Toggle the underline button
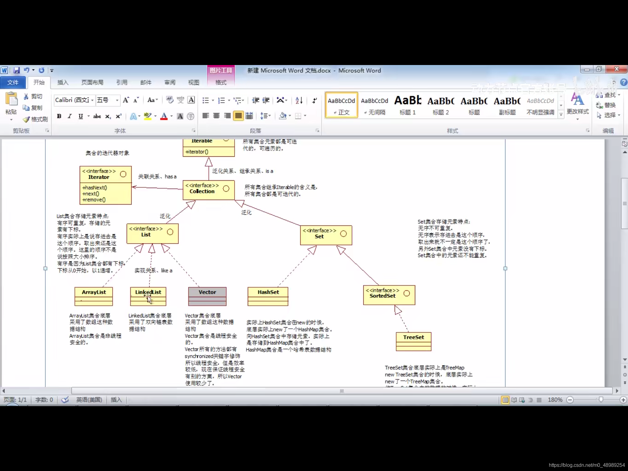Viewport: 628px width, 471px height. (x=80, y=116)
